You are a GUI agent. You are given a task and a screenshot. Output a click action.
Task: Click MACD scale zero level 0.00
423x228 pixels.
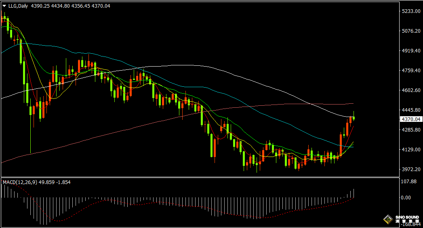(406, 198)
